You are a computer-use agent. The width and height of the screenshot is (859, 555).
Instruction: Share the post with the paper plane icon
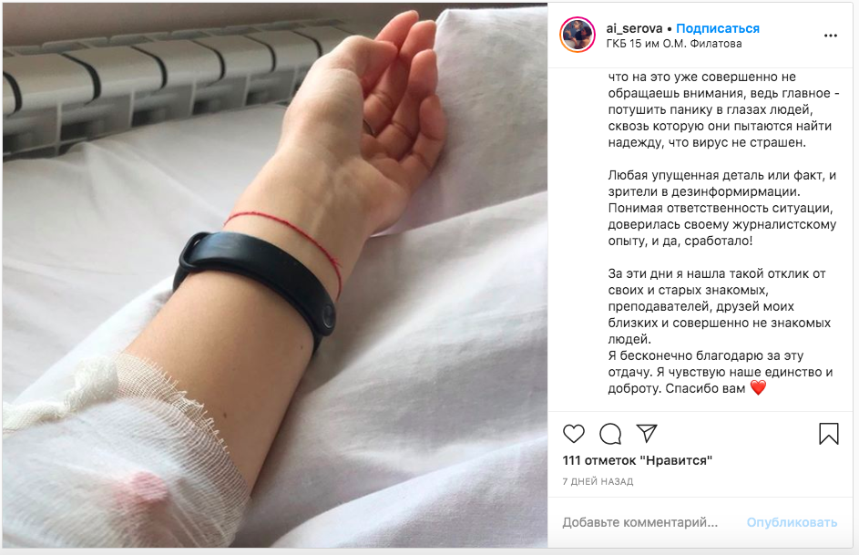click(647, 433)
